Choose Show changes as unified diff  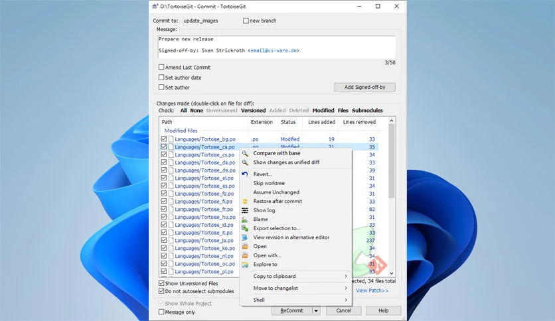point(296,162)
